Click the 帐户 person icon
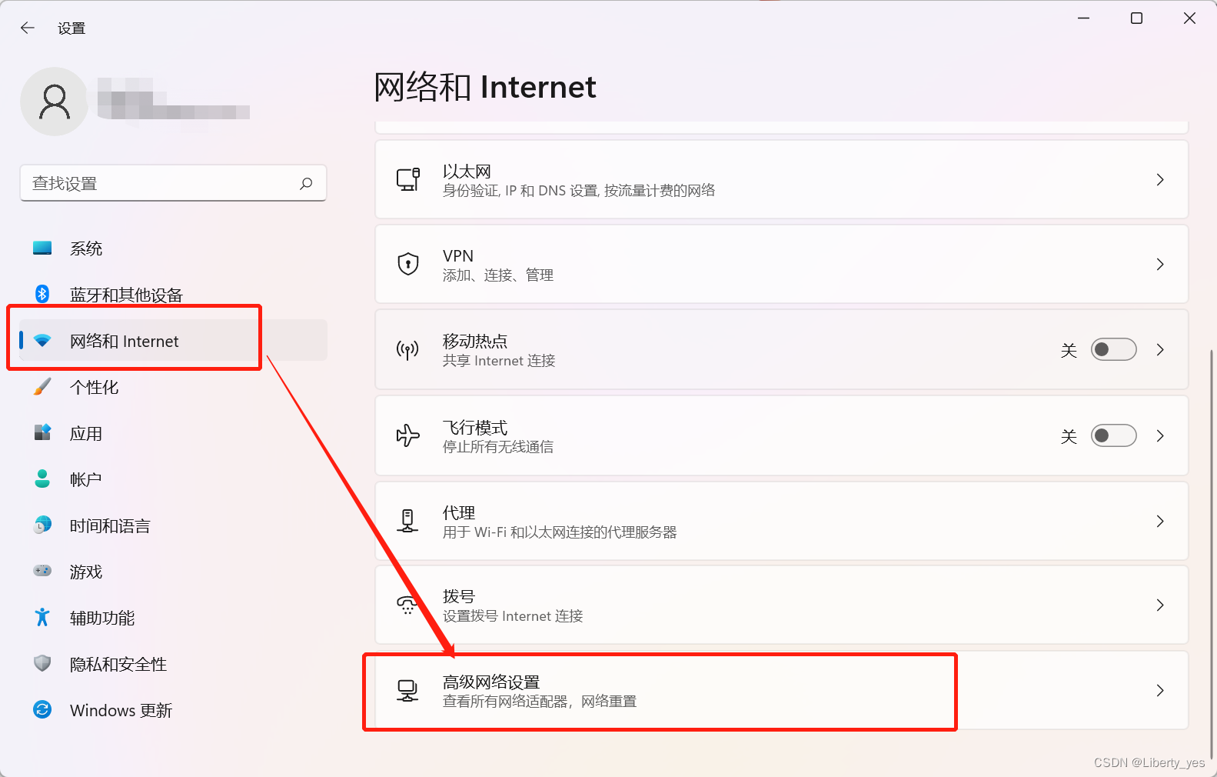 tap(42, 479)
